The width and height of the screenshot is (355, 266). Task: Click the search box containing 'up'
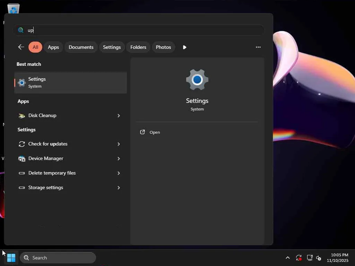point(139,30)
